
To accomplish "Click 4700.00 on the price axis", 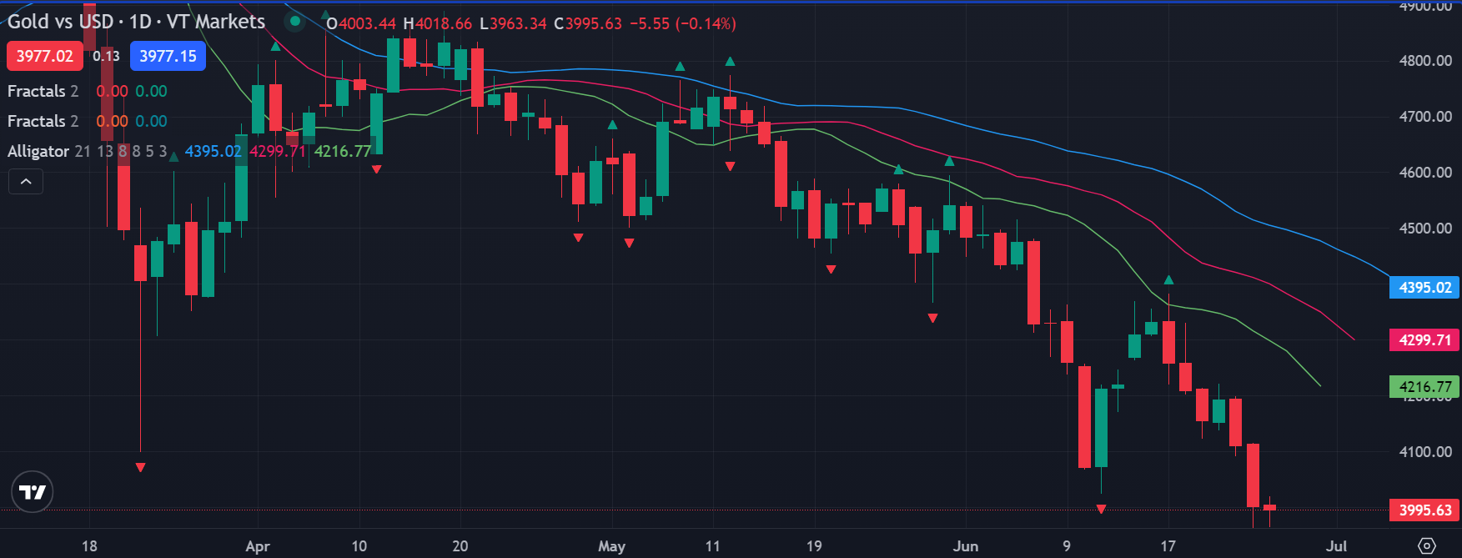I will pyautogui.click(x=1425, y=117).
